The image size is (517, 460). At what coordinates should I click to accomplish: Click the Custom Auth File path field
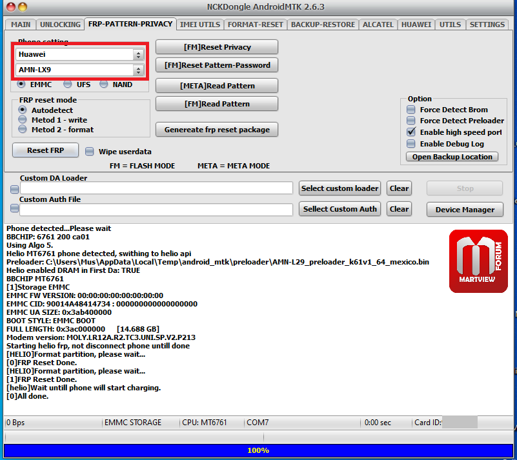(156, 210)
